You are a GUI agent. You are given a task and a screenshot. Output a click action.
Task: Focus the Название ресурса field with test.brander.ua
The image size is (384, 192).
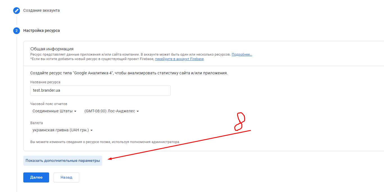[100, 91]
